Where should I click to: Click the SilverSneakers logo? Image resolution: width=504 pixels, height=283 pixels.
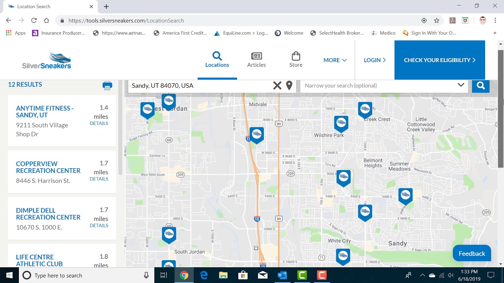(46, 60)
